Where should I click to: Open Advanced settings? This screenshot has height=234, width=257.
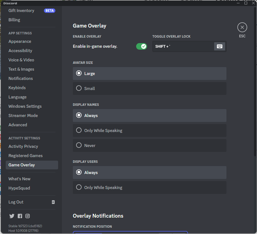[x=18, y=125]
